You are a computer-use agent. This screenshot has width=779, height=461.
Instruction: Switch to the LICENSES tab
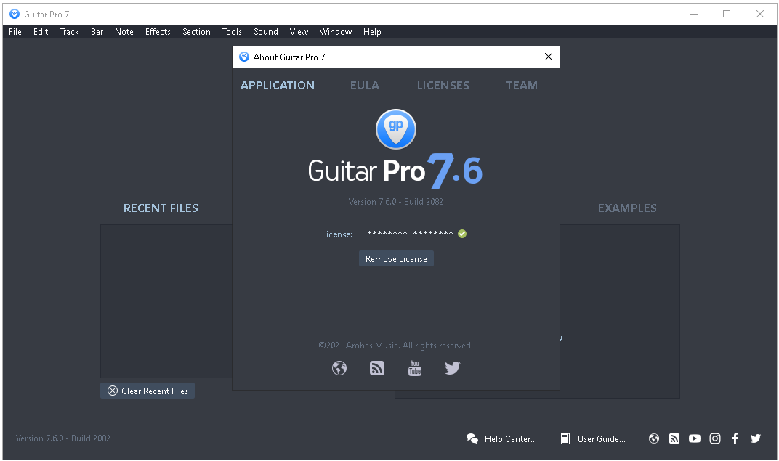(x=443, y=86)
